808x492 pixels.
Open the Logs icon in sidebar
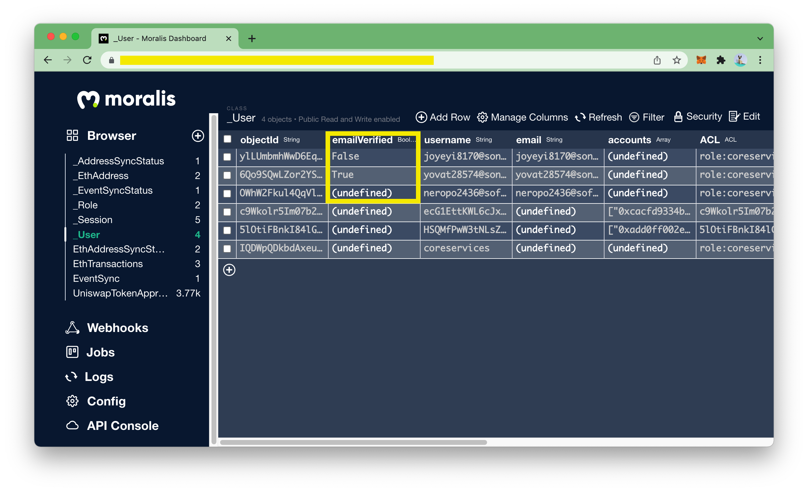(71, 377)
